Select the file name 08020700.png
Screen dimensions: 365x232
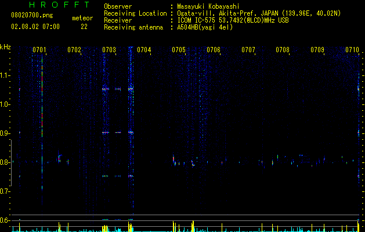[x=32, y=16]
